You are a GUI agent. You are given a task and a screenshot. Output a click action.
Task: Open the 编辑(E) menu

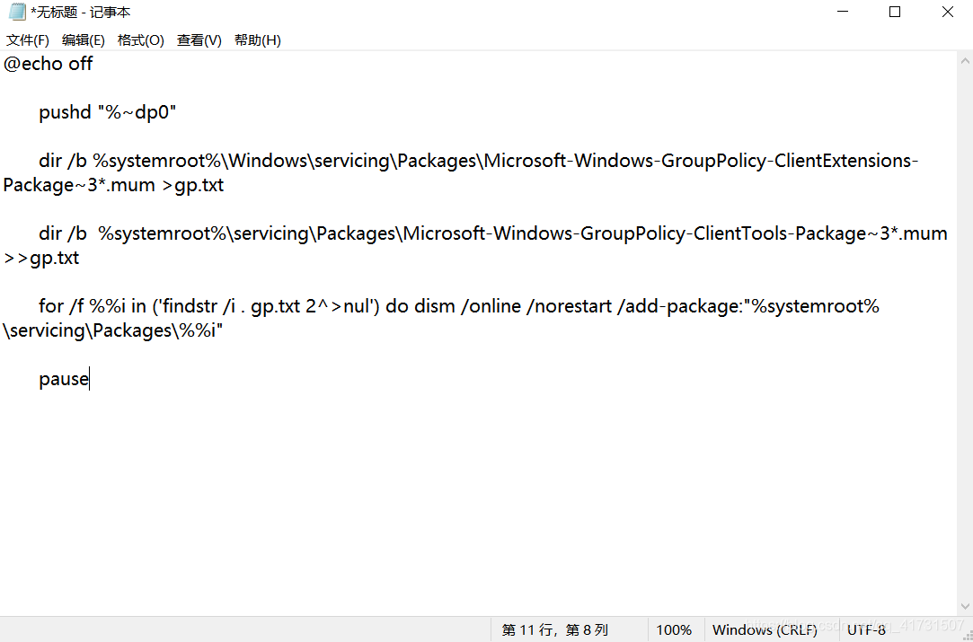click(x=84, y=40)
